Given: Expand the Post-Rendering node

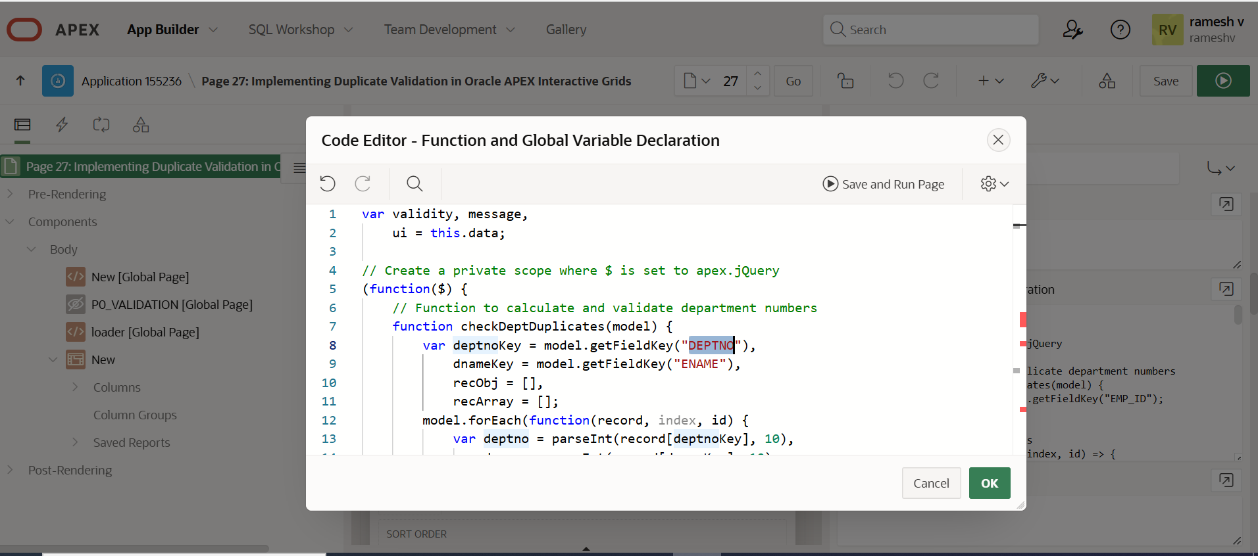Looking at the screenshot, I should [x=11, y=470].
